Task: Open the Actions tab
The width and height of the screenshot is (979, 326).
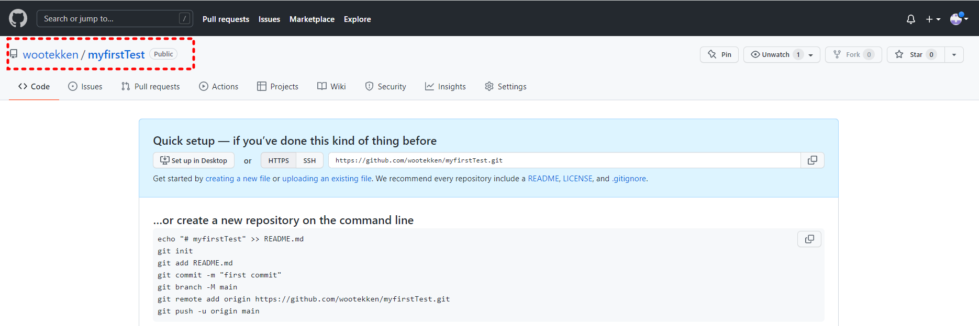Action: [219, 86]
